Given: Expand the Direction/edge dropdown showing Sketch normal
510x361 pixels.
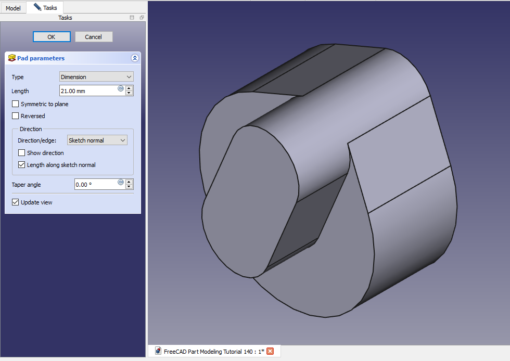Looking at the screenshot, I should 97,140.
